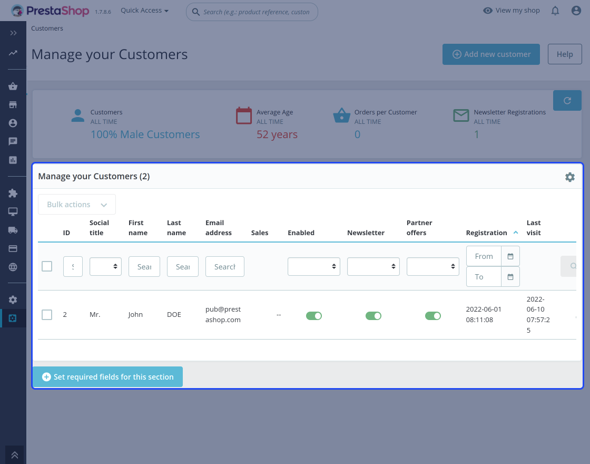Sort by the Sales column header

[x=260, y=233]
